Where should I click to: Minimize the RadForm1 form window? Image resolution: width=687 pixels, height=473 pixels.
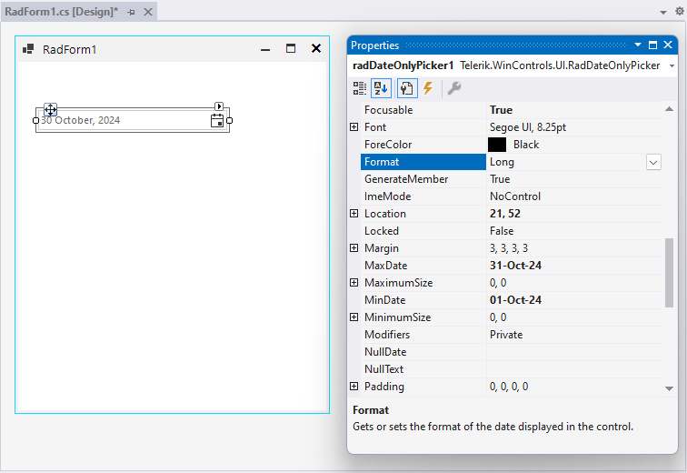(265, 49)
